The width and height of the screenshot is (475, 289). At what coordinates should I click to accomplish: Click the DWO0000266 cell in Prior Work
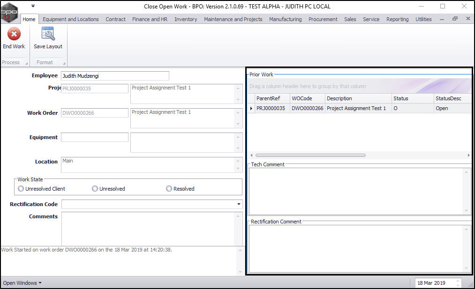click(307, 108)
